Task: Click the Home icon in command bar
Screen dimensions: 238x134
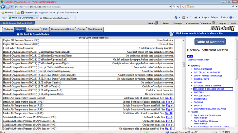Action: pyautogui.click(x=176, y=17)
